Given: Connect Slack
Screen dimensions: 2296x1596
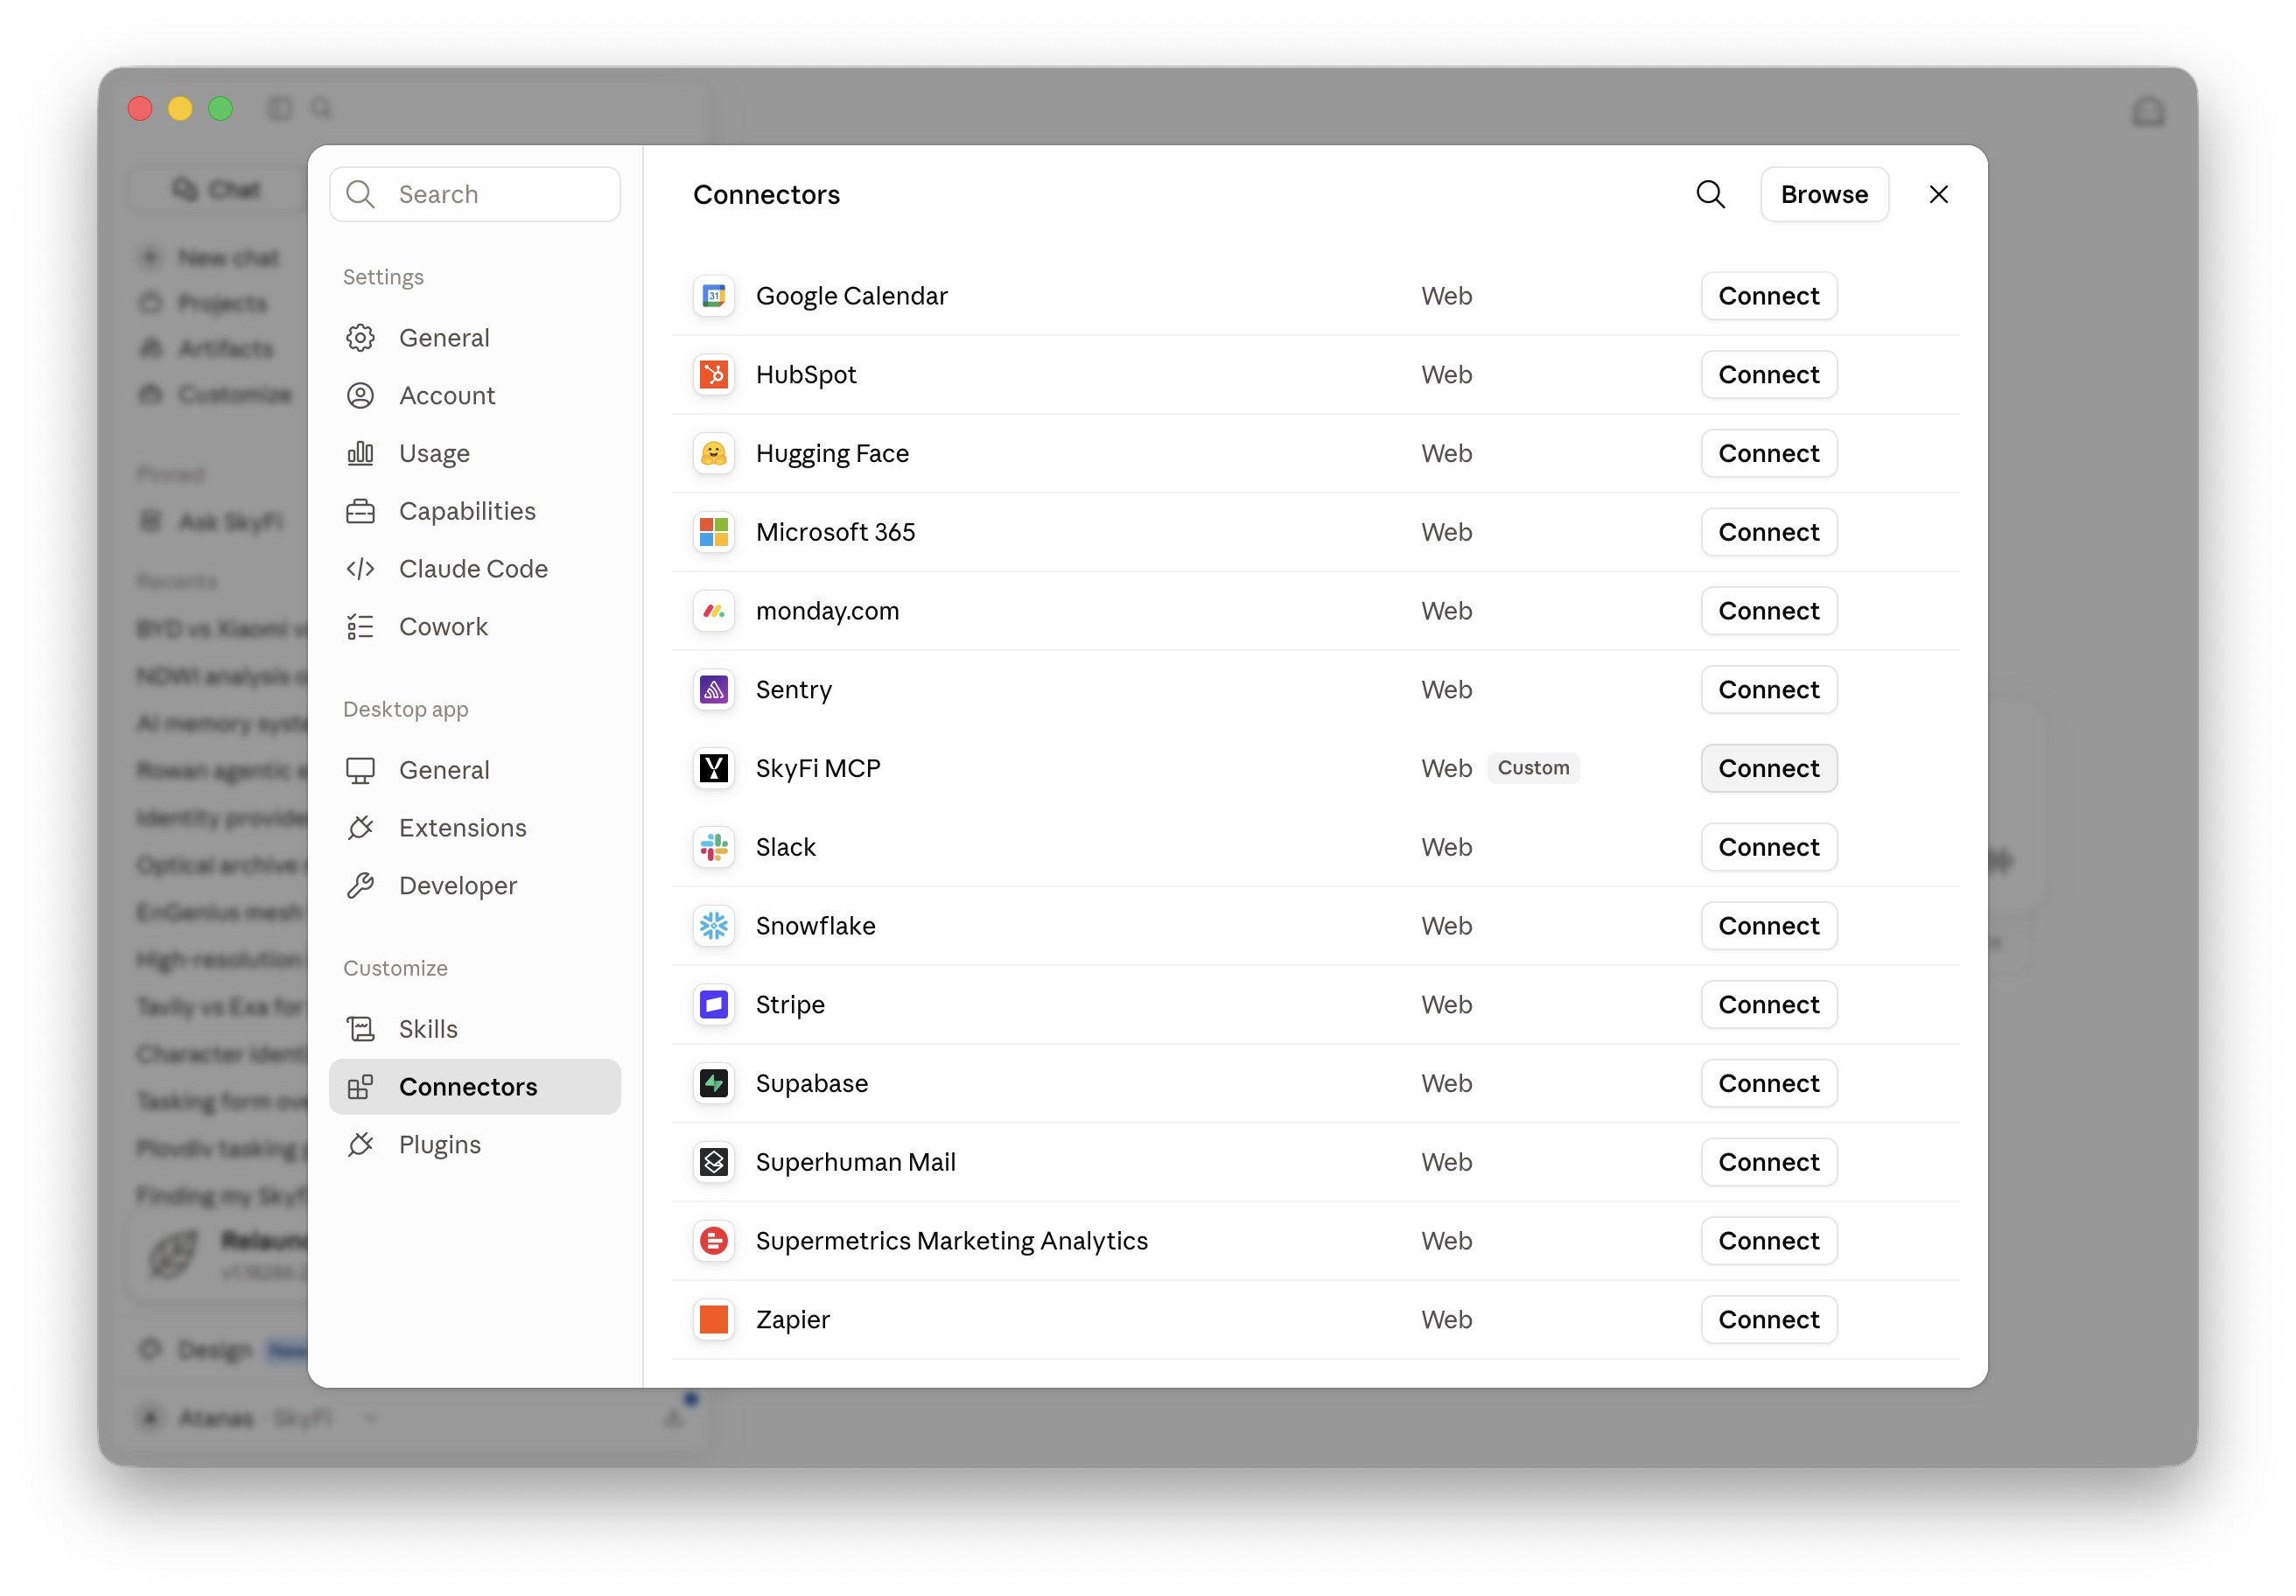Looking at the screenshot, I should (1768, 847).
